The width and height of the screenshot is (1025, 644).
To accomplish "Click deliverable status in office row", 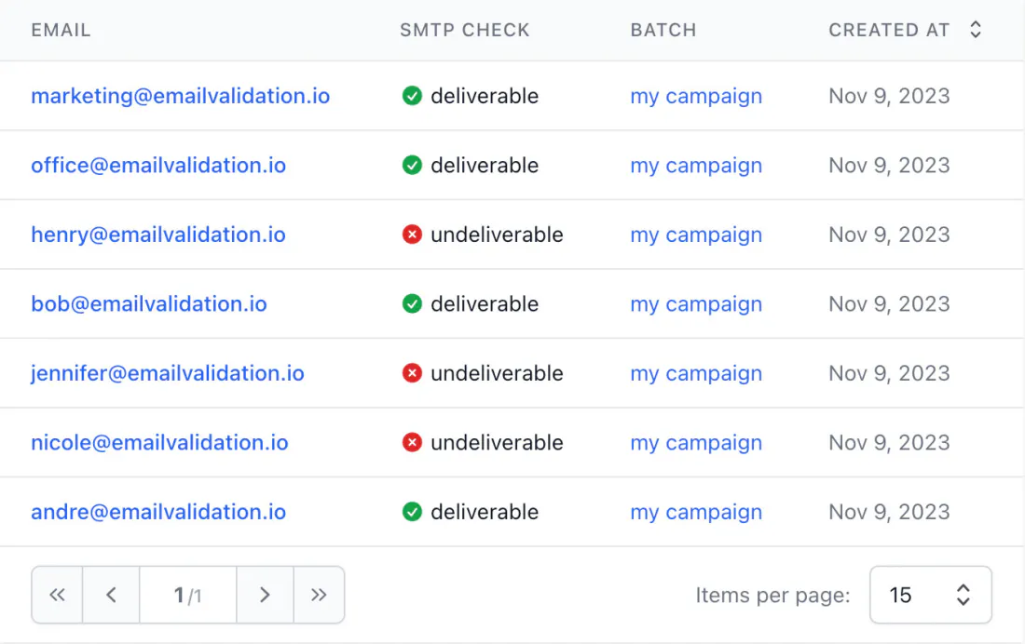I will click(485, 166).
